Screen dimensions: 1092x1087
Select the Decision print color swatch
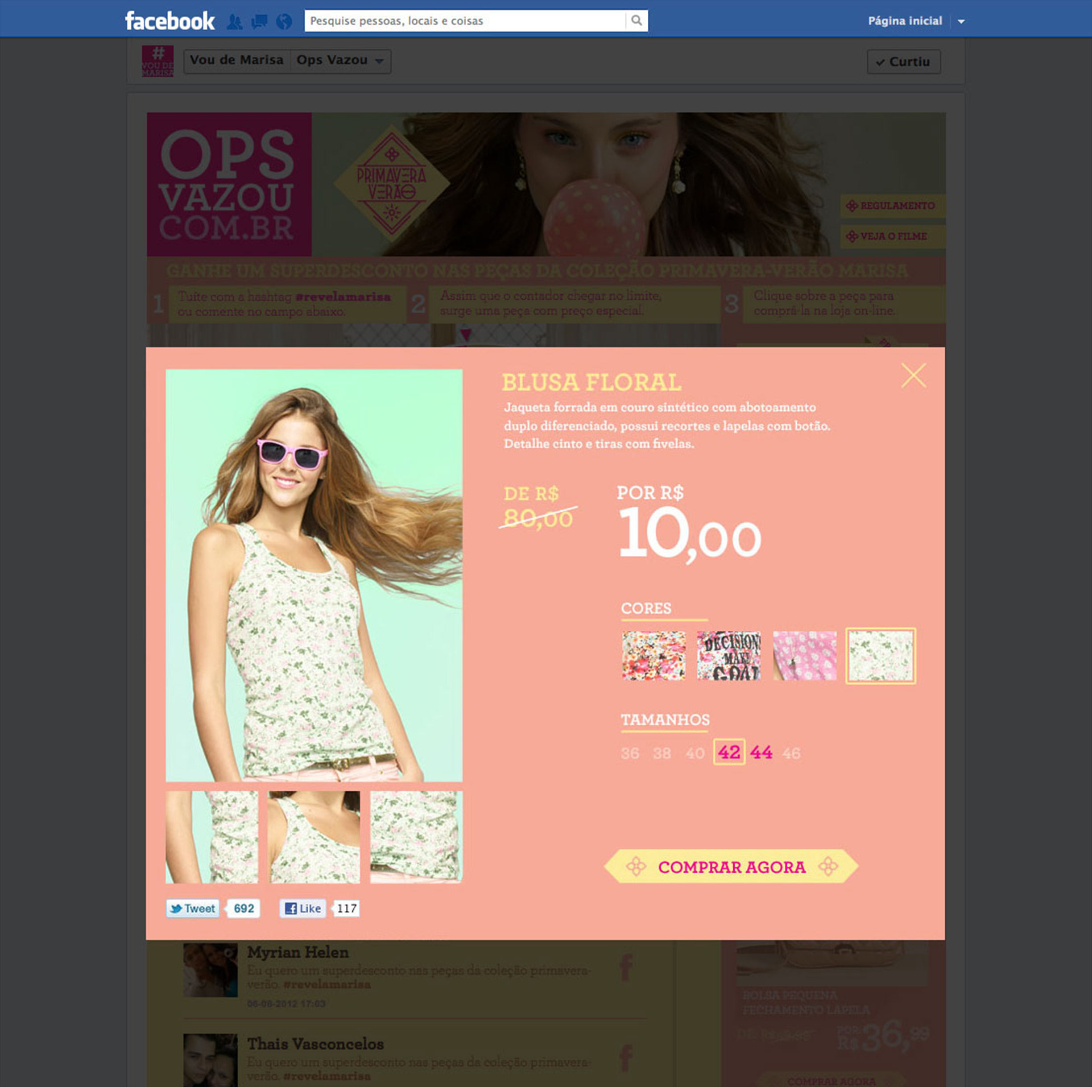pyautogui.click(x=728, y=656)
